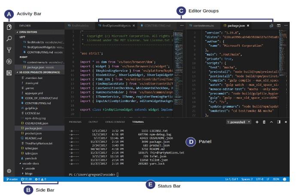Open the Extensions view in Activity Bar
Image resolution: width=297 pixels, height=195 pixels.
pos(9,73)
